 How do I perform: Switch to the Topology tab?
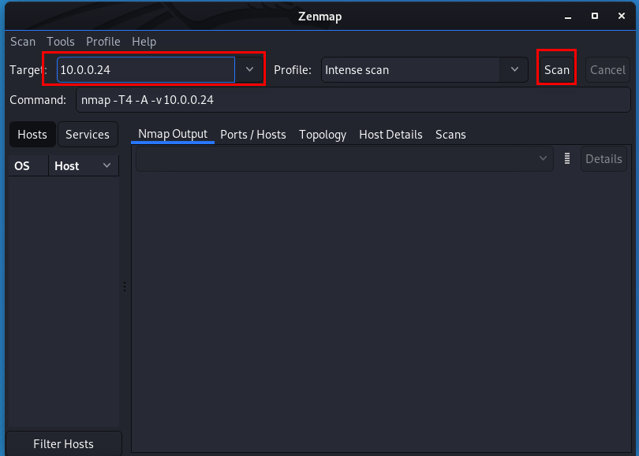pyautogui.click(x=323, y=135)
